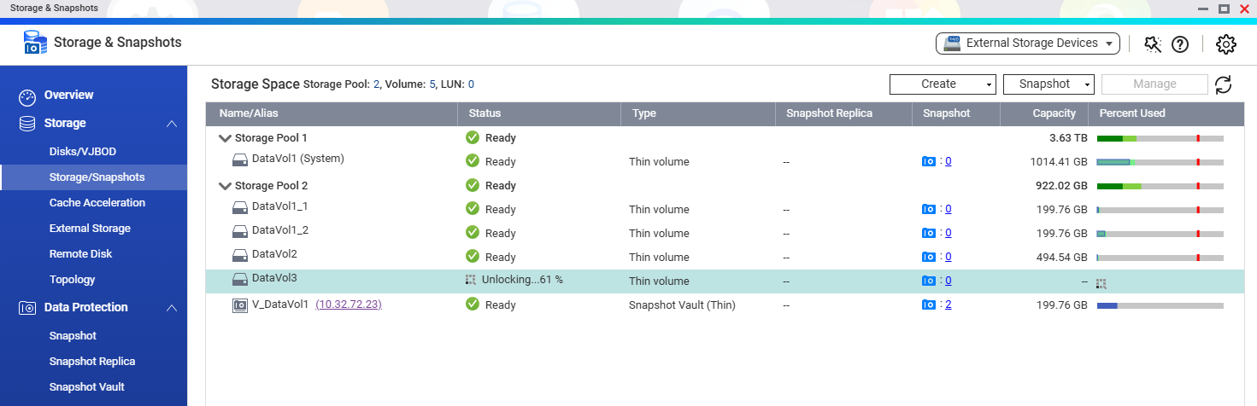
Task: Collapse the Data Protection sidebar section
Action: [172, 308]
